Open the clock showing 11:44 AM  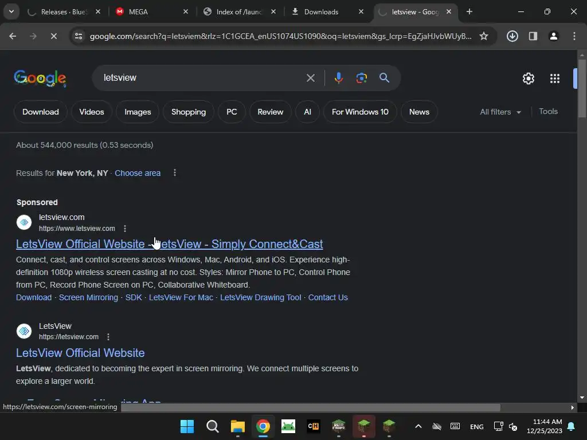545,426
